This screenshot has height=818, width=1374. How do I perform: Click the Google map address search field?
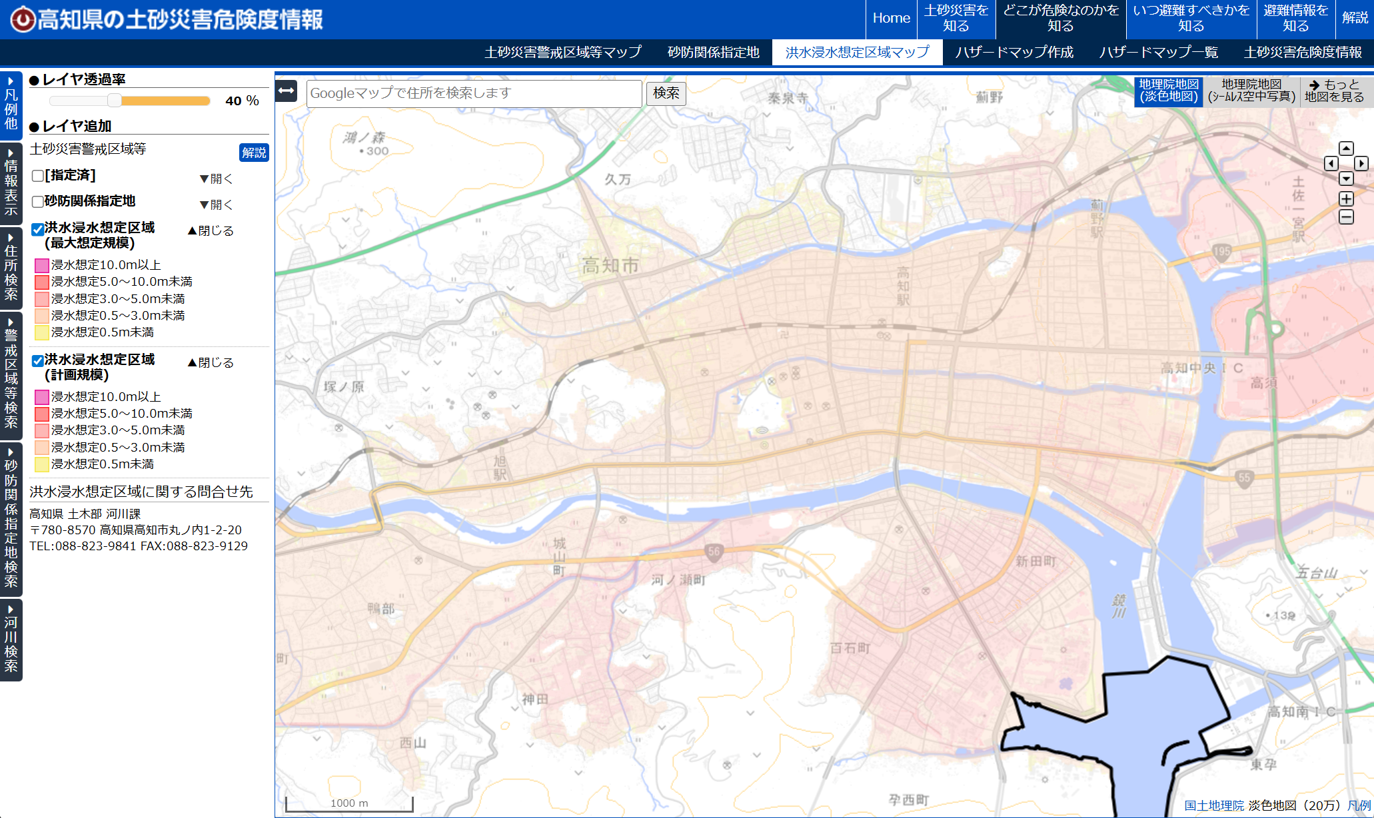474,93
